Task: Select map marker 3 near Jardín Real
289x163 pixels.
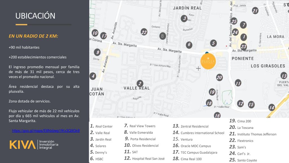Action: point(184,18)
